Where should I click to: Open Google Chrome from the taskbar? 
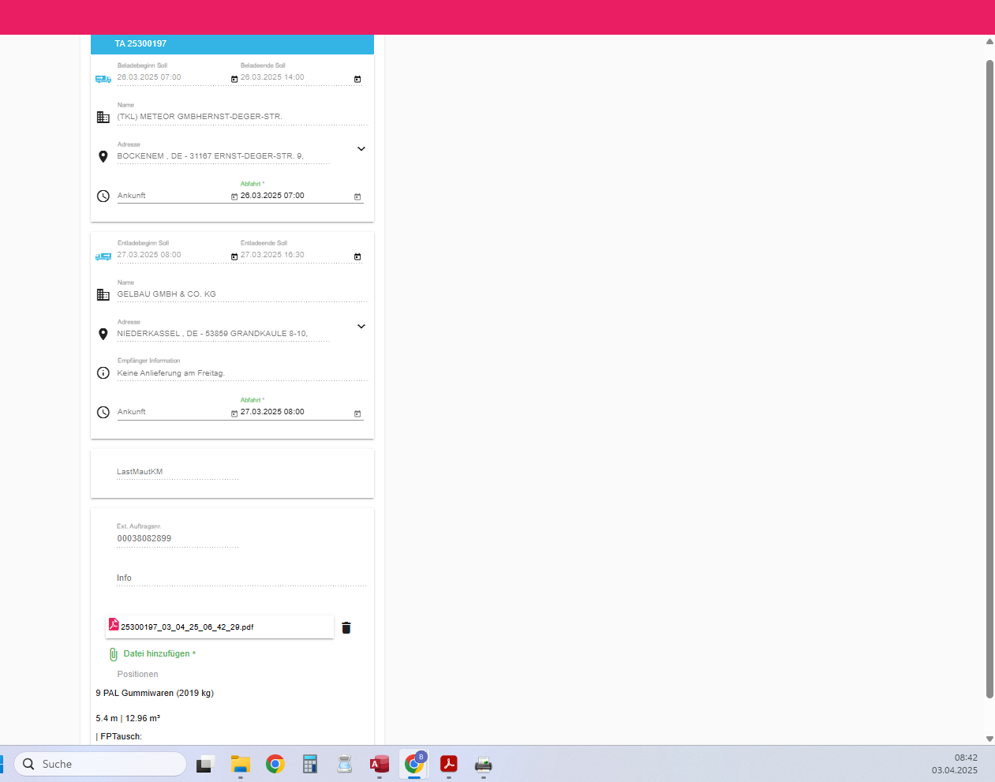(x=275, y=764)
